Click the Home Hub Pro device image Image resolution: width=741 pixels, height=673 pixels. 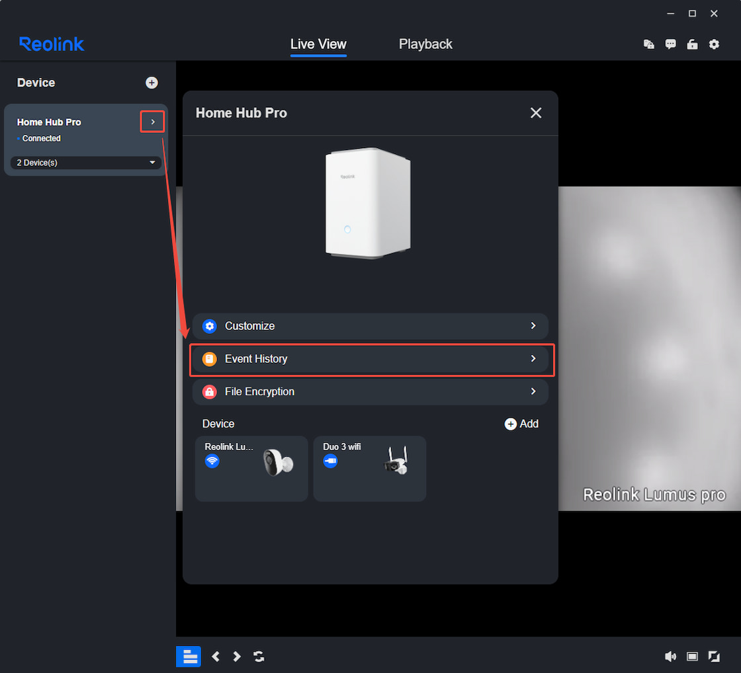click(x=368, y=202)
